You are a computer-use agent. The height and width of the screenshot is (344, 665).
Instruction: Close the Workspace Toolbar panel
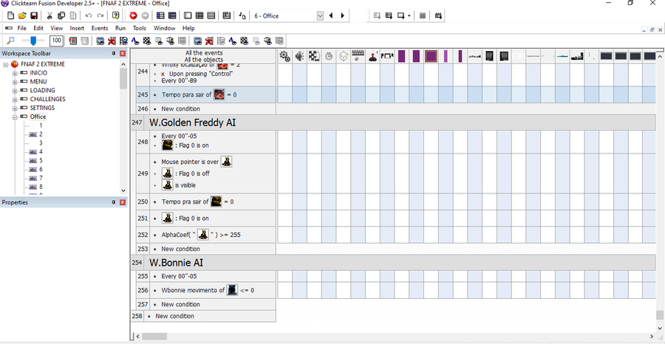123,53
